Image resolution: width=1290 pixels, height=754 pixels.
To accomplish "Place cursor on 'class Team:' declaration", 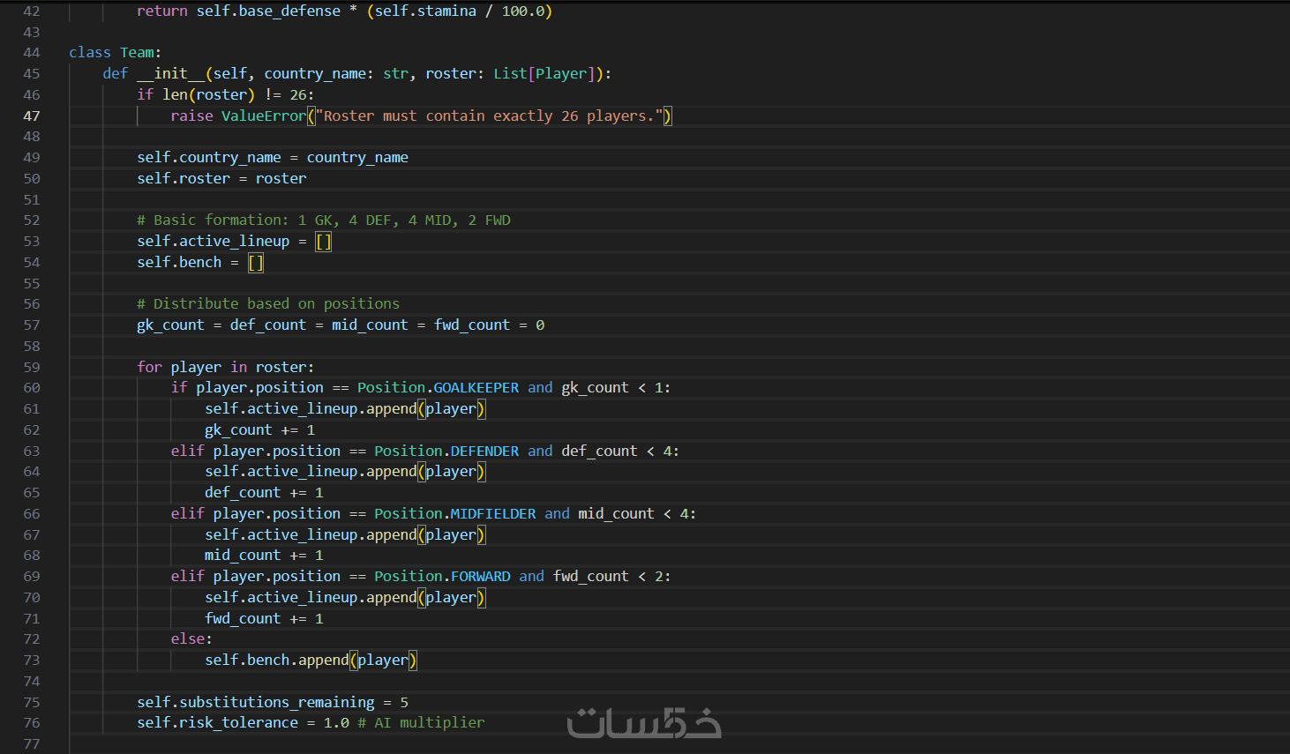I will 116,53.
